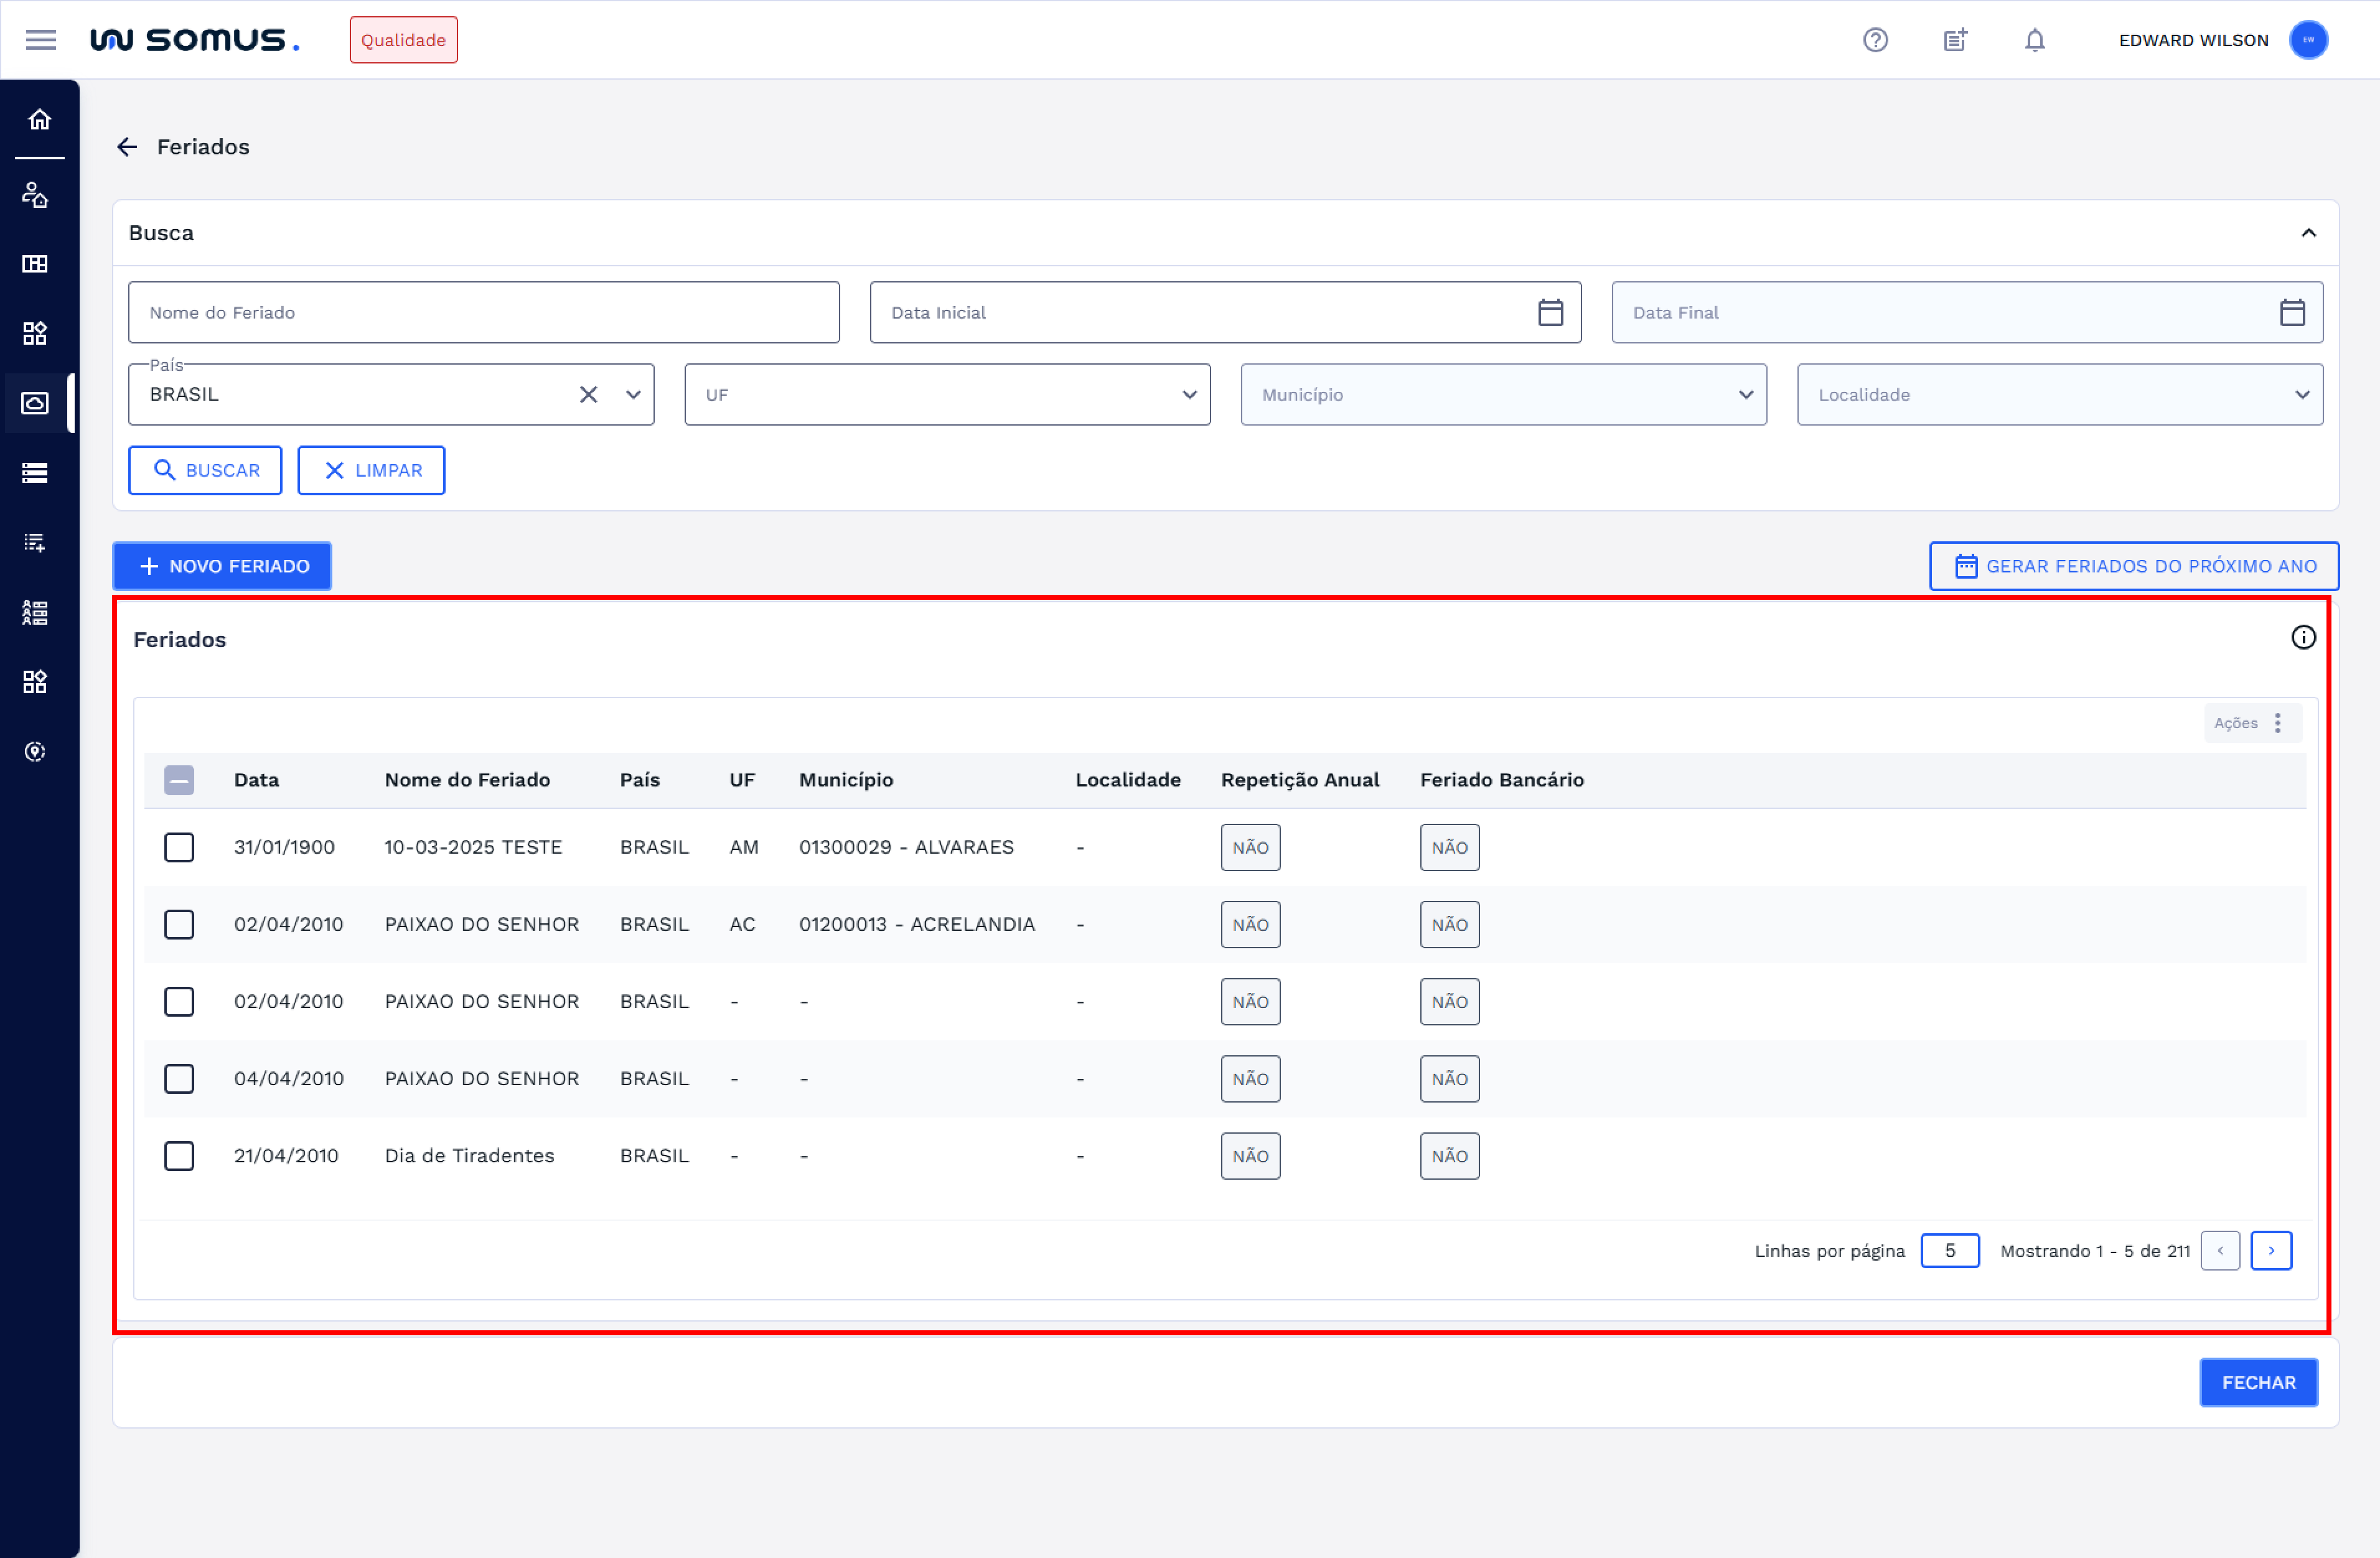Click GERAR FERIADOS DO PRÓXIMO ANO button
2380x1558 pixels.
coord(2133,566)
